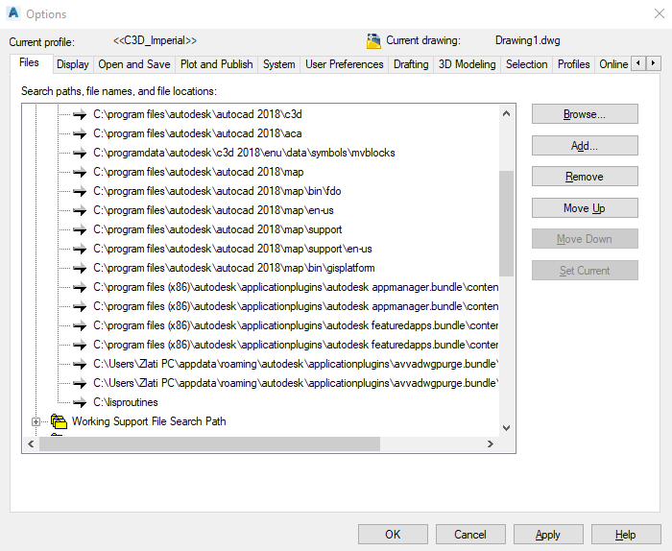Select the autocad 2018\aca path
The image size is (672, 551).
pyautogui.click(x=198, y=133)
